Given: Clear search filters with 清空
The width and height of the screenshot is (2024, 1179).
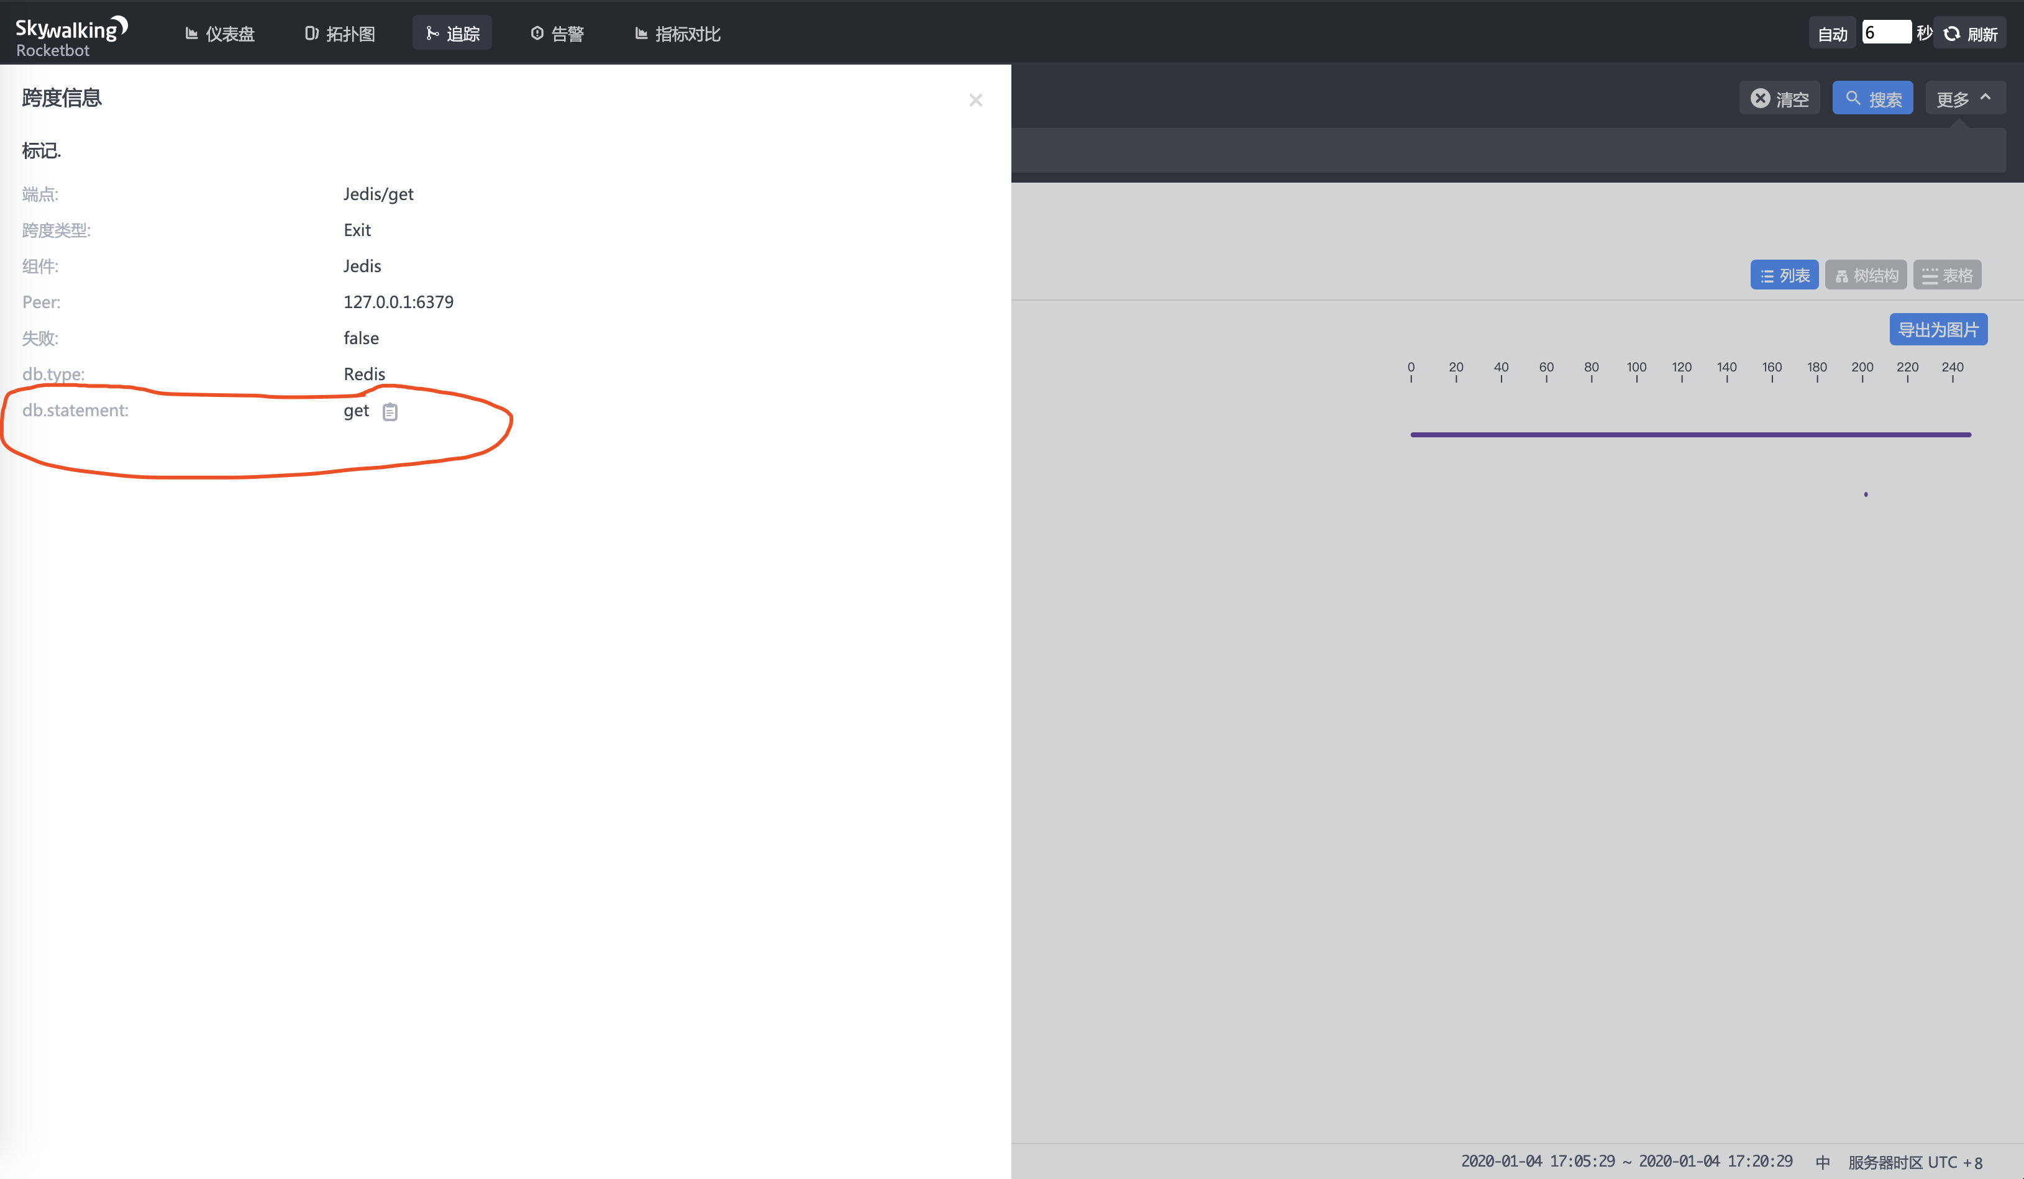Looking at the screenshot, I should (x=1779, y=99).
